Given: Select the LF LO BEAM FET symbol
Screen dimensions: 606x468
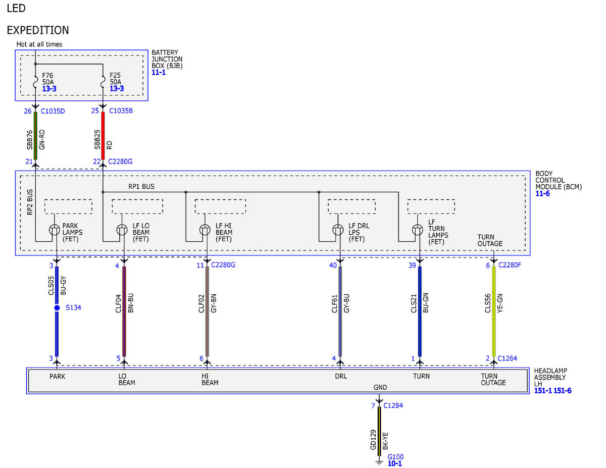Looking at the screenshot, I should 122,230.
